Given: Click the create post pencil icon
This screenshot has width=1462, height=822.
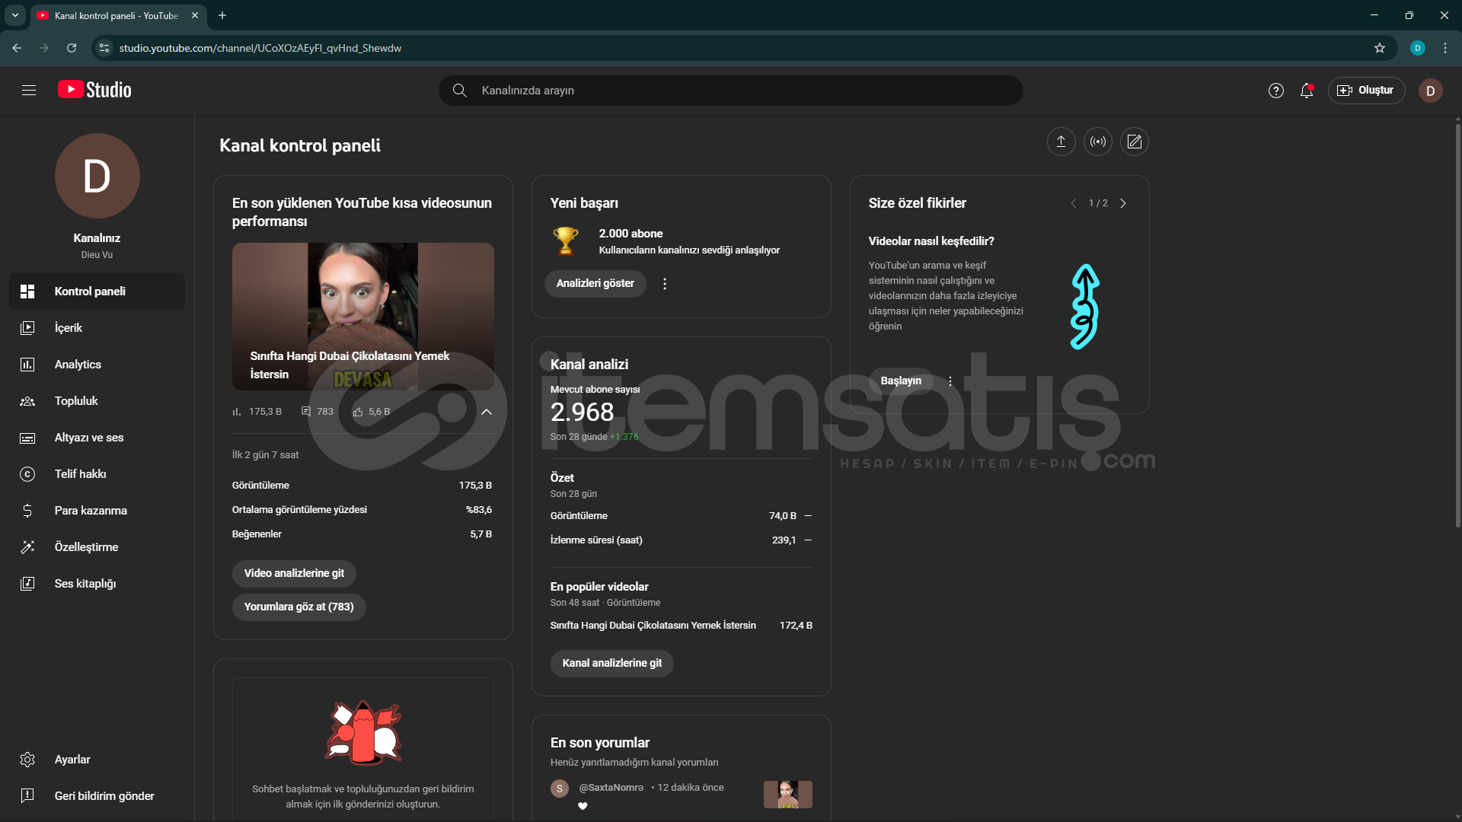Looking at the screenshot, I should click(x=1135, y=142).
